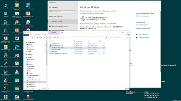Click the Einstellung suchen search field
The width and height of the screenshot is (181, 101).
[x=63, y=12]
